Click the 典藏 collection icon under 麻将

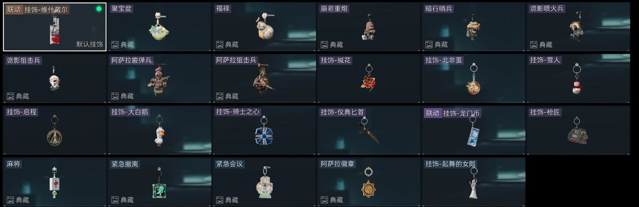[x=11, y=200]
